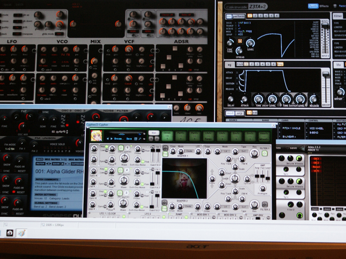Click the Analogue knob in Cypher AMP section
The image size is (346, 259).
tap(263, 188)
